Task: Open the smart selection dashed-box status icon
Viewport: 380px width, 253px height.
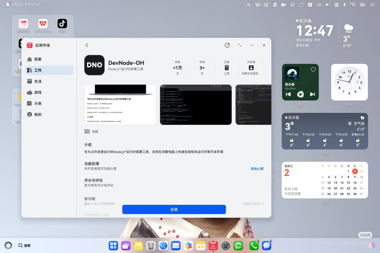Action: click(301, 5)
